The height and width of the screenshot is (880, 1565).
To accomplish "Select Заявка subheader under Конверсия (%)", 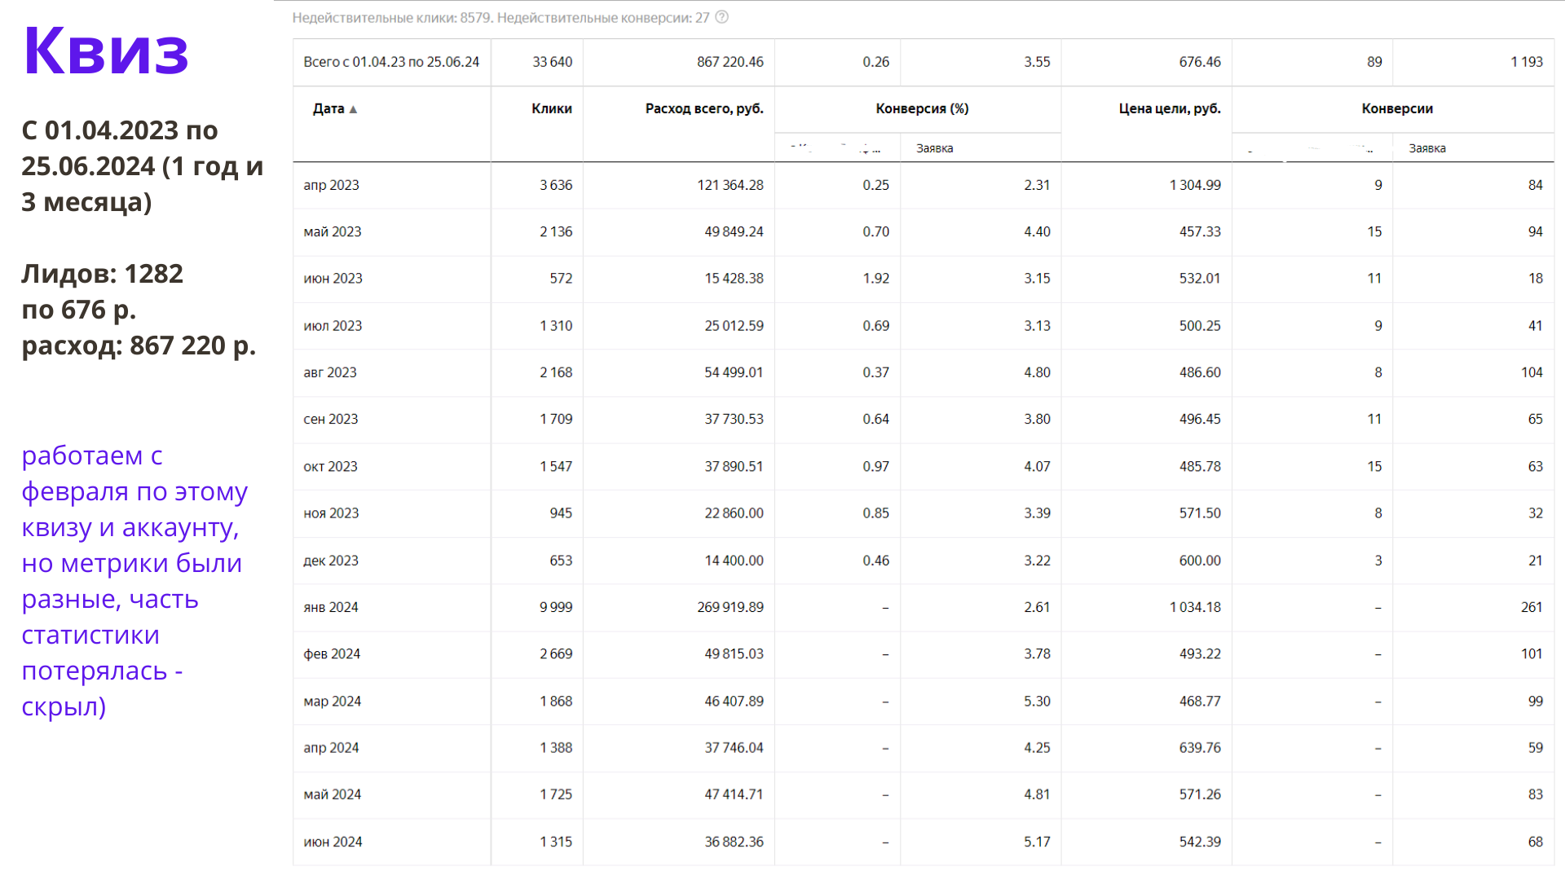I will (x=934, y=148).
